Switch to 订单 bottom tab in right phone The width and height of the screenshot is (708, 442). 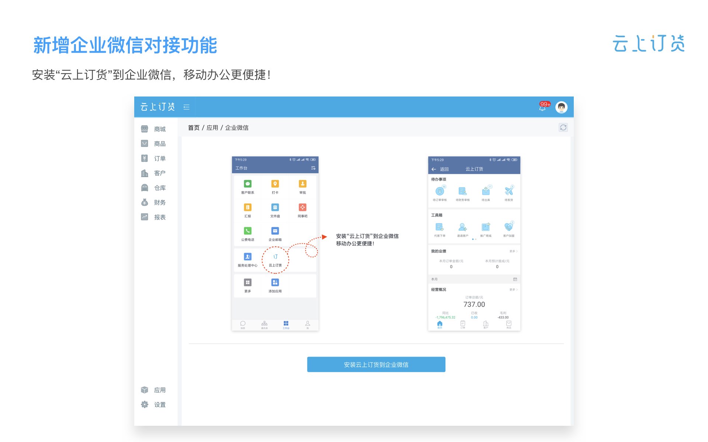tap(462, 325)
